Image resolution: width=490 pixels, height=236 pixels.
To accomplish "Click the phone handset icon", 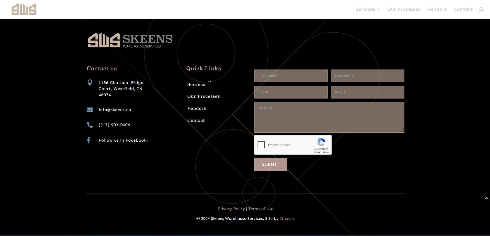I will [90, 125].
